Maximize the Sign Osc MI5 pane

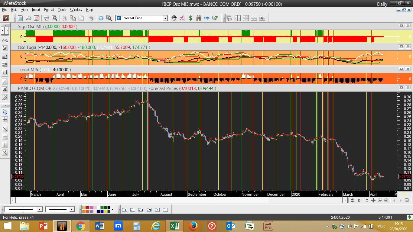401,26
